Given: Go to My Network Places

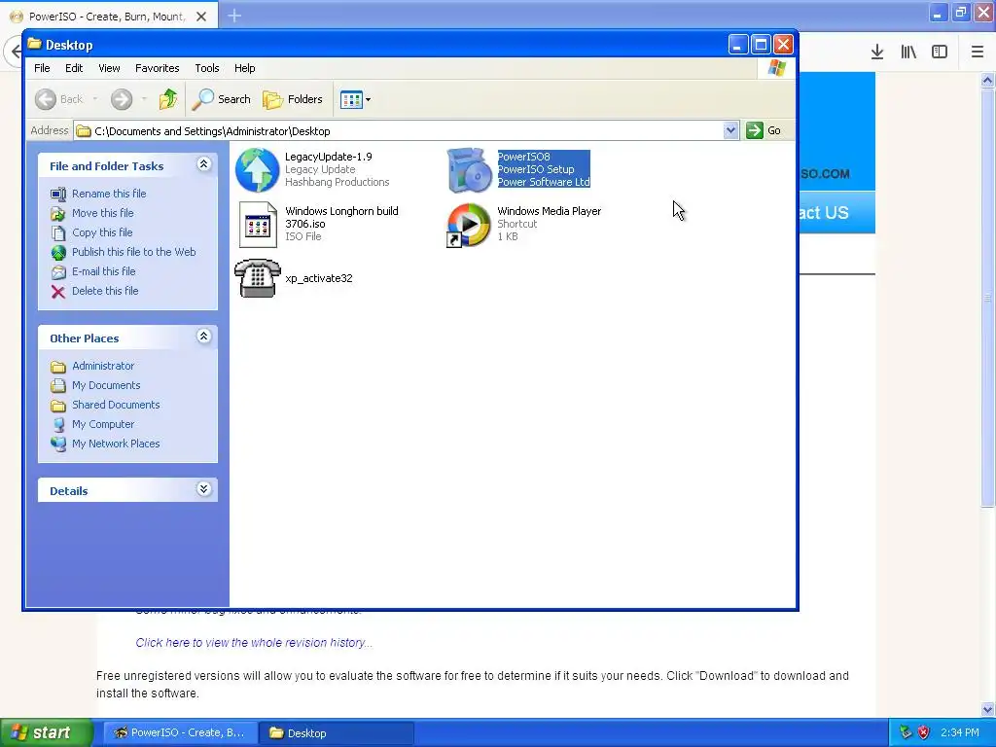Looking at the screenshot, I should click(116, 444).
